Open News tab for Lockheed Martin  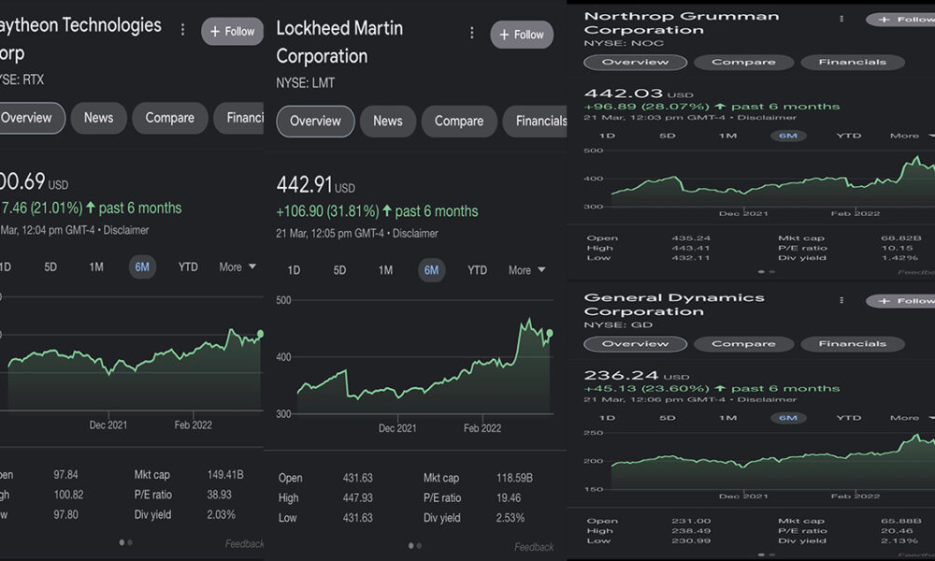click(x=387, y=121)
